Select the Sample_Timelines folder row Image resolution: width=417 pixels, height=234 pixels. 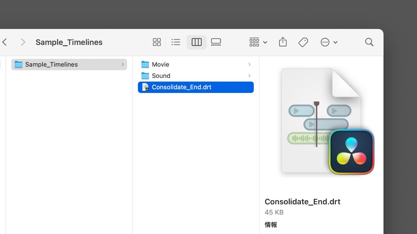pyautogui.click(x=69, y=64)
